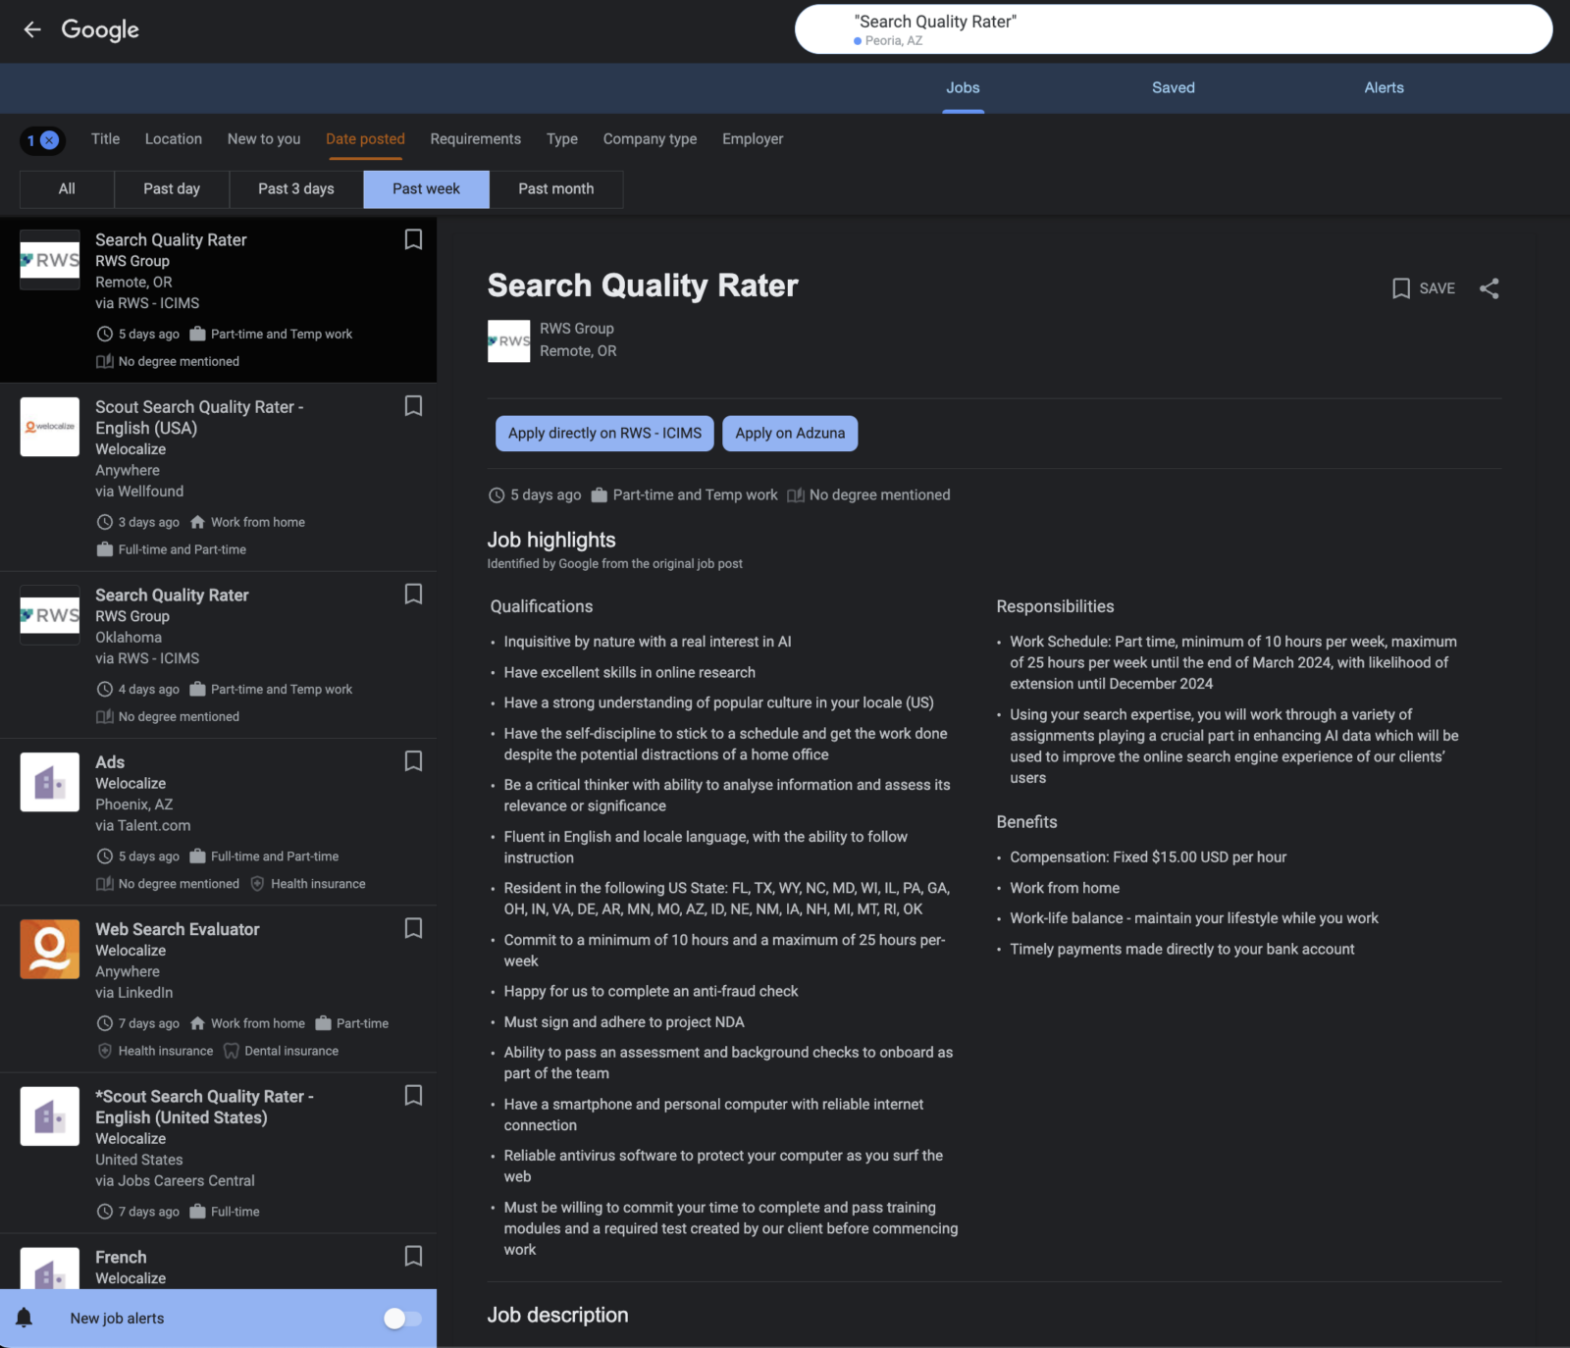Share the Search Quality Rater job posting
1570x1348 pixels.
[1489, 288]
